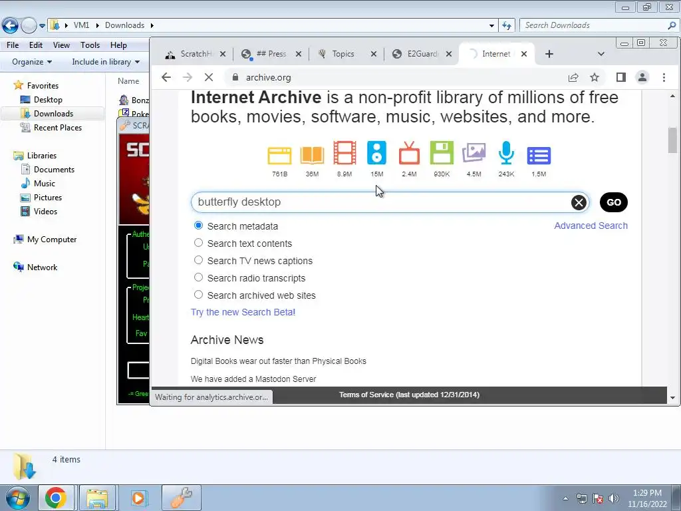The width and height of the screenshot is (681, 511).
Task: Open Windows Explorer from the taskbar
Action: tap(97, 498)
